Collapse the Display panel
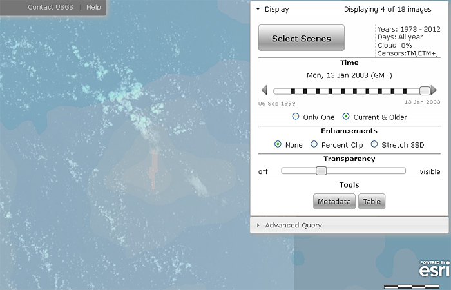Image resolution: width=451 pixels, height=290 pixels. [x=258, y=9]
